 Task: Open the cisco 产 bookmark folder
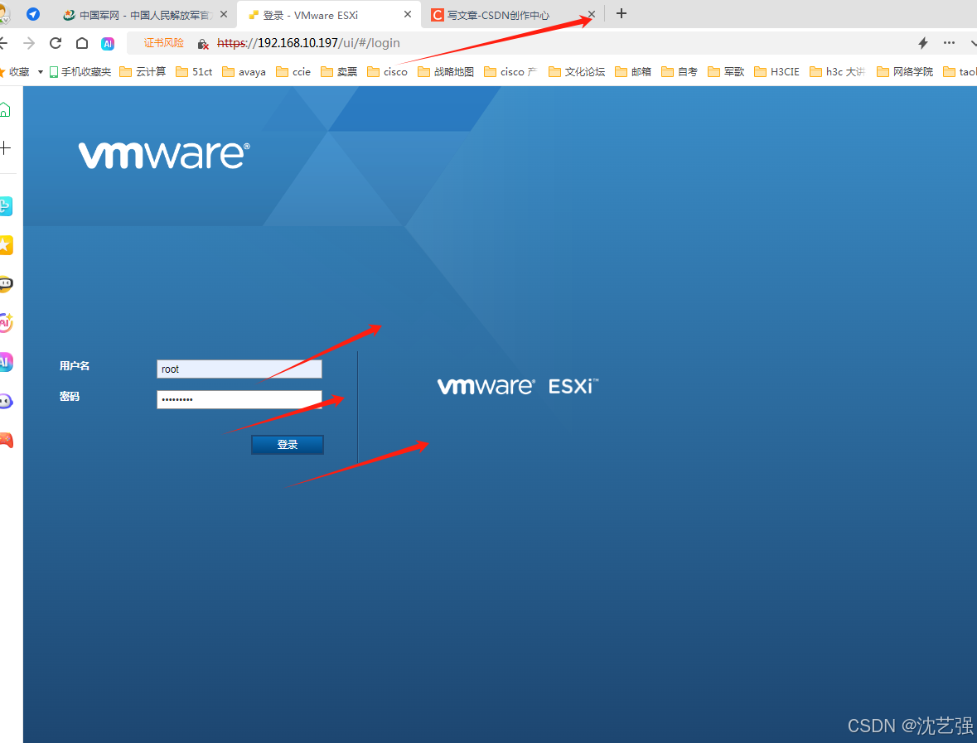pos(510,72)
